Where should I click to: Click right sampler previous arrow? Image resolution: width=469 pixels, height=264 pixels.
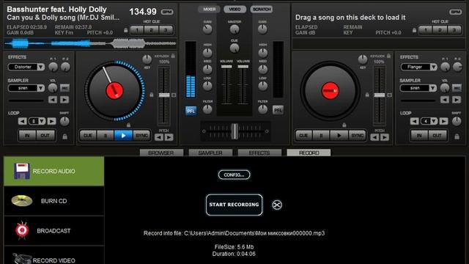click(445, 100)
